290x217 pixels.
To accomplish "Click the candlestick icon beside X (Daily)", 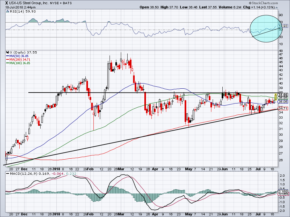I will 8,53.
